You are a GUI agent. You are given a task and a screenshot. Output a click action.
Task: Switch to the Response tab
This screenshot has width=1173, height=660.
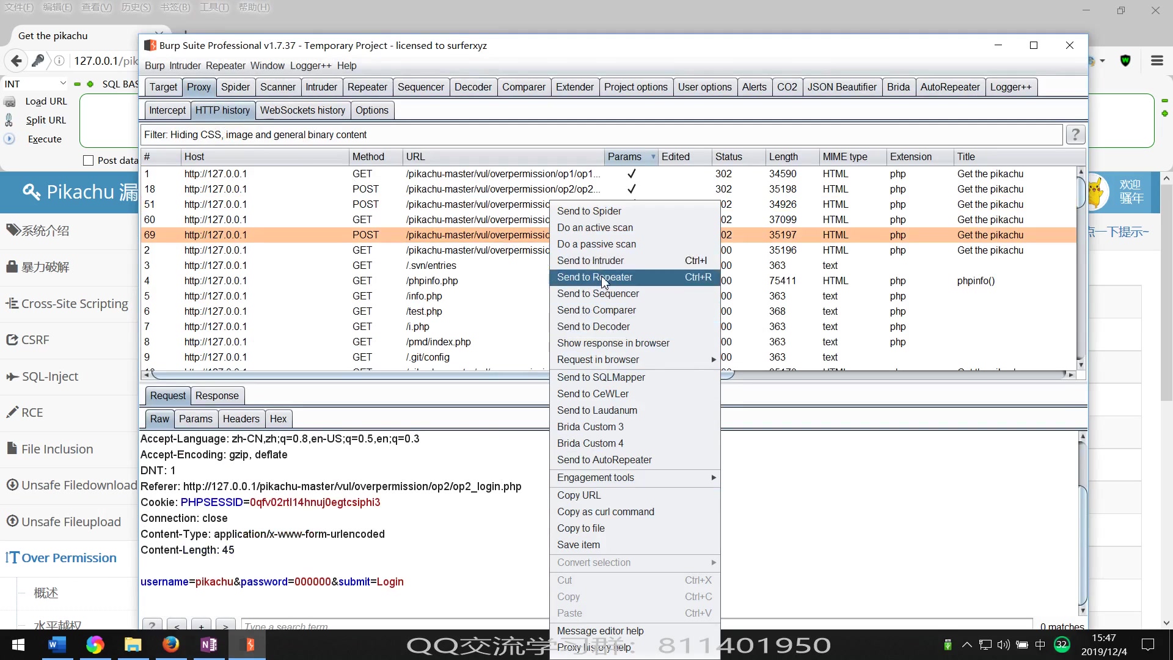point(217,395)
